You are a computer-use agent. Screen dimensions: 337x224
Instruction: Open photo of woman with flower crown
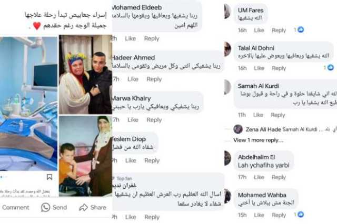click(85, 75)
